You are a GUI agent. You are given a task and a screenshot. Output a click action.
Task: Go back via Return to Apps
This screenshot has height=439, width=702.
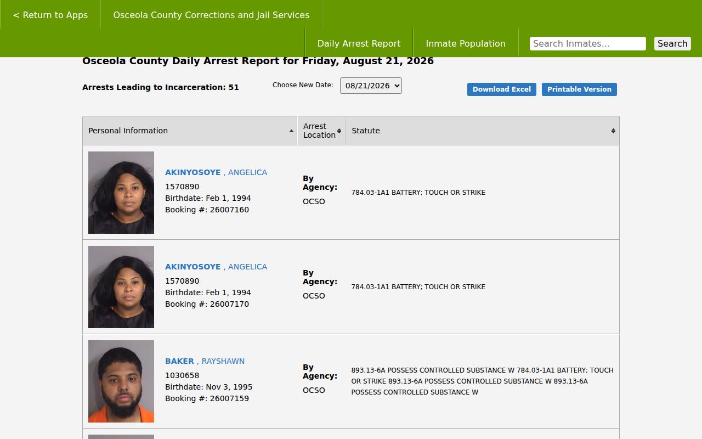coord(50,15)
